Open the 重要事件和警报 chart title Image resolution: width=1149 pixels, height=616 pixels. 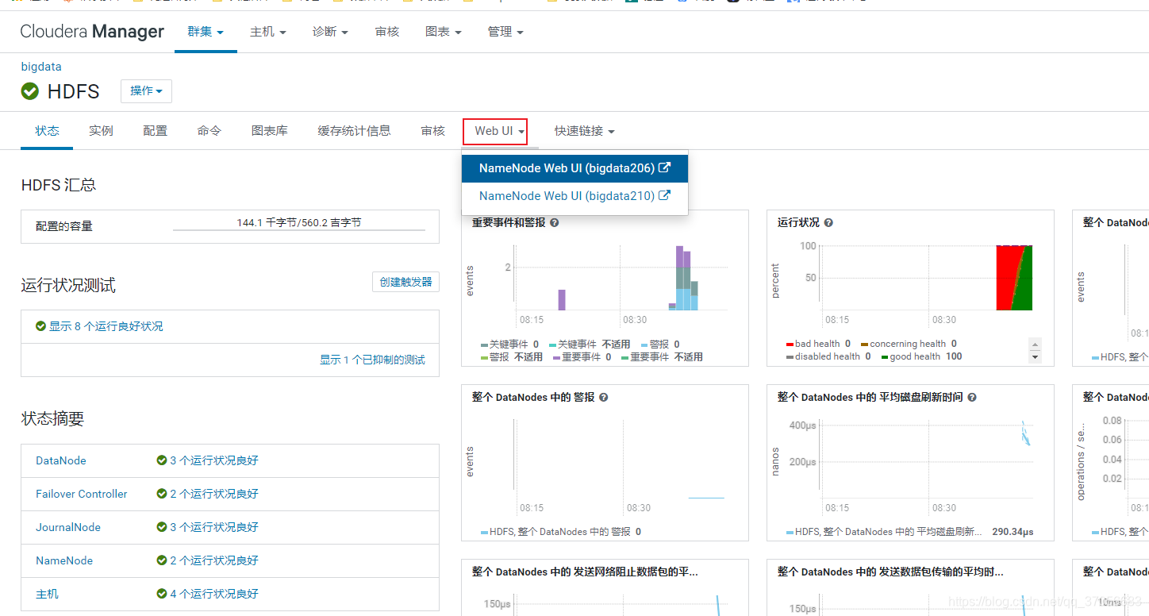pyautogui.click(x=509, y=223)
